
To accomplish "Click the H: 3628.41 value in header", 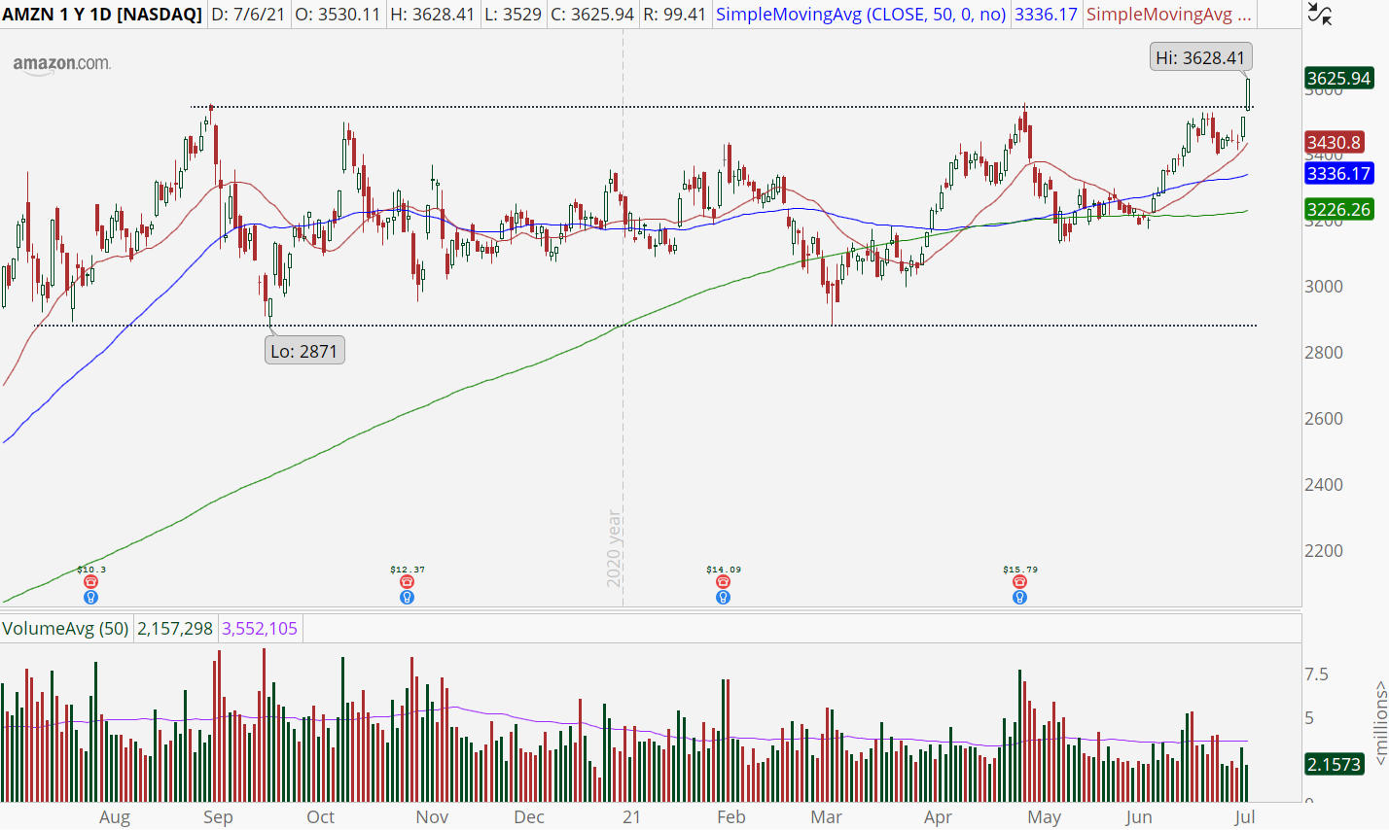I will (x=434, y=15).
